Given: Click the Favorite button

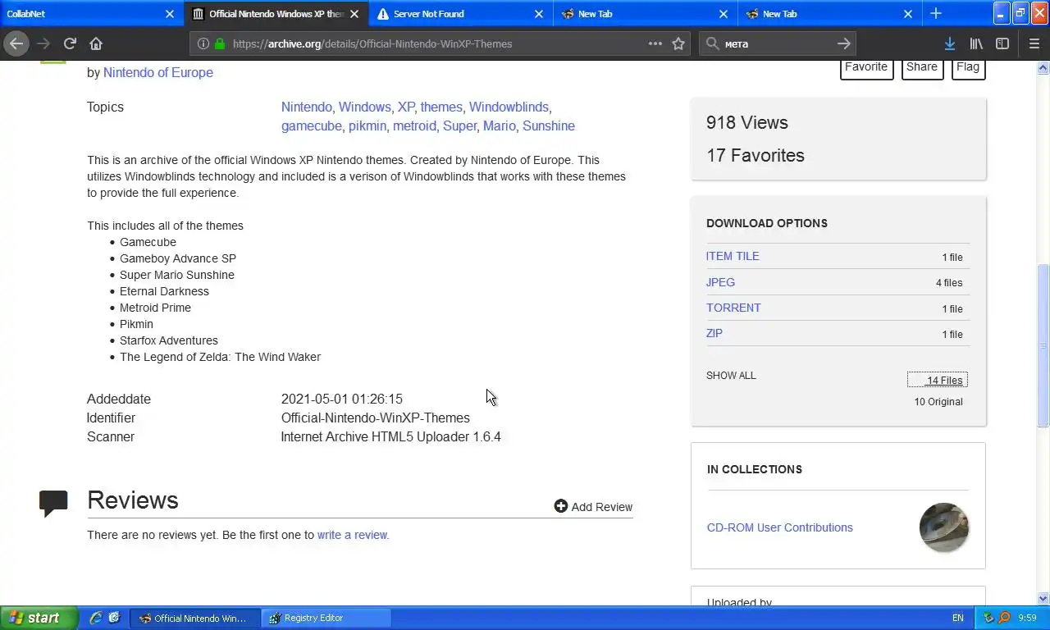Looking at the screenshot, I should click(866, 68).
